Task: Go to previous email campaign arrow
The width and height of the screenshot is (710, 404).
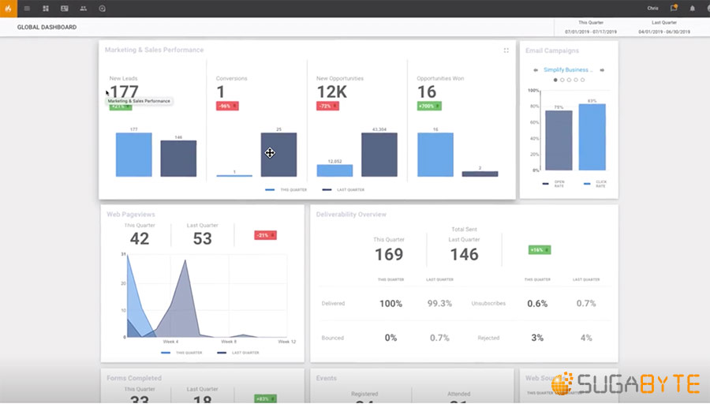Action: tap(536, 70)
